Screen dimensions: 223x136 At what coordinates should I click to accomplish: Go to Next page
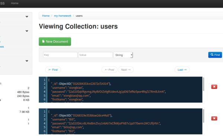point(126,70)
